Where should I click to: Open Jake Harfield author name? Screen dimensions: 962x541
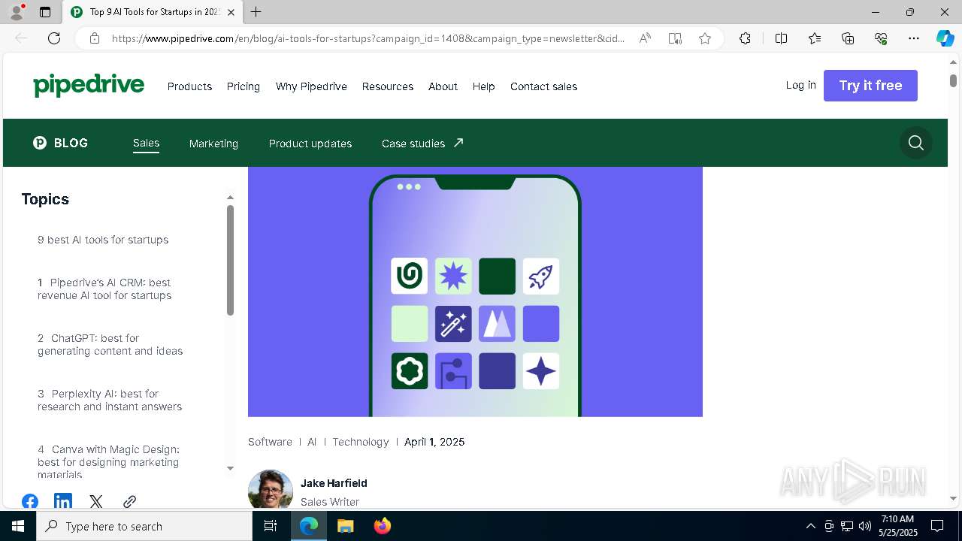tap(334, 483)
